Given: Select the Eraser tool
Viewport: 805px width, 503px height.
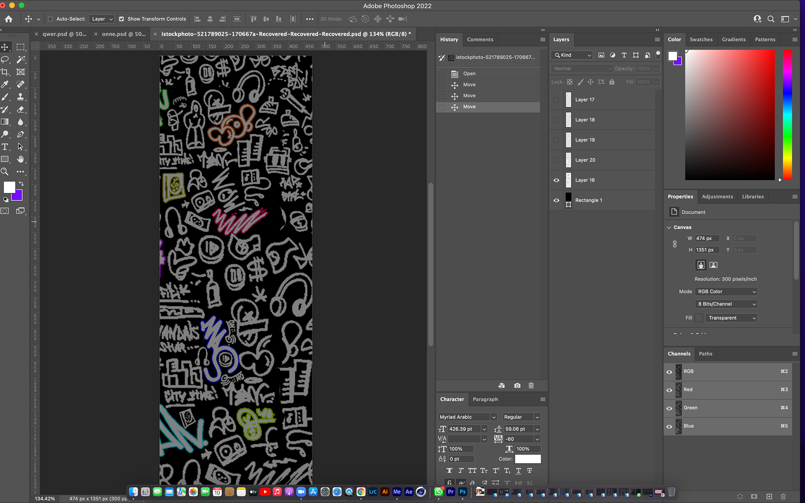Looking at the screenshot, I should pyautogui.click(x=21, y=109).
